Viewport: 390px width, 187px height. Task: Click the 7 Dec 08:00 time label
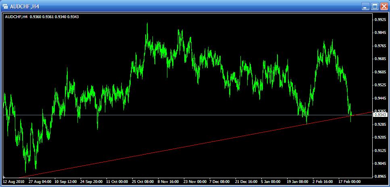tap(221, 182)
